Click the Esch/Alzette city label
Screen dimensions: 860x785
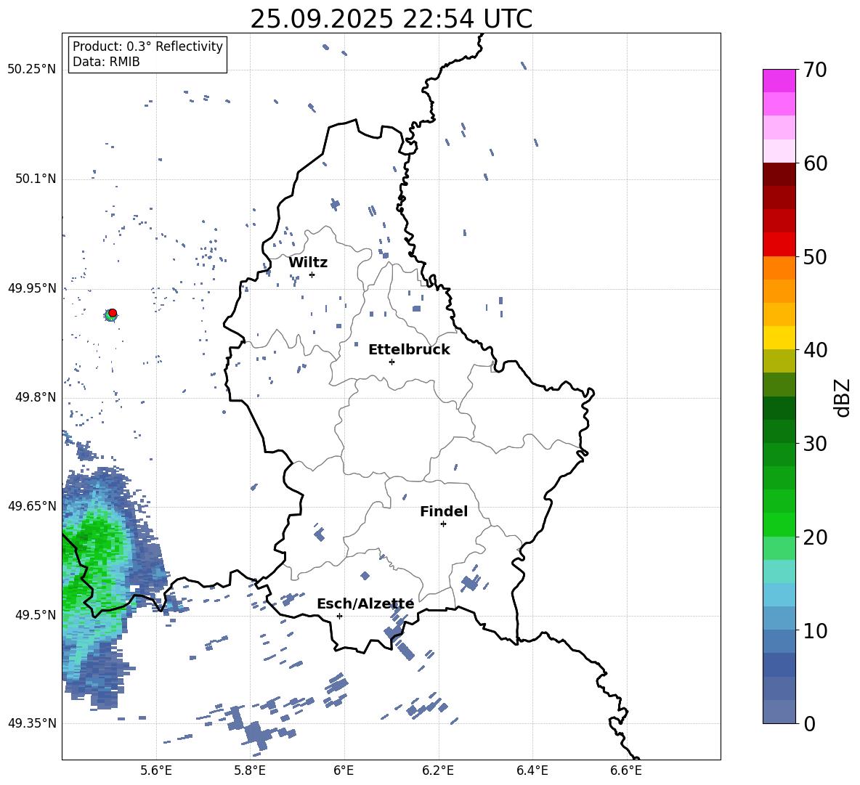365,604
